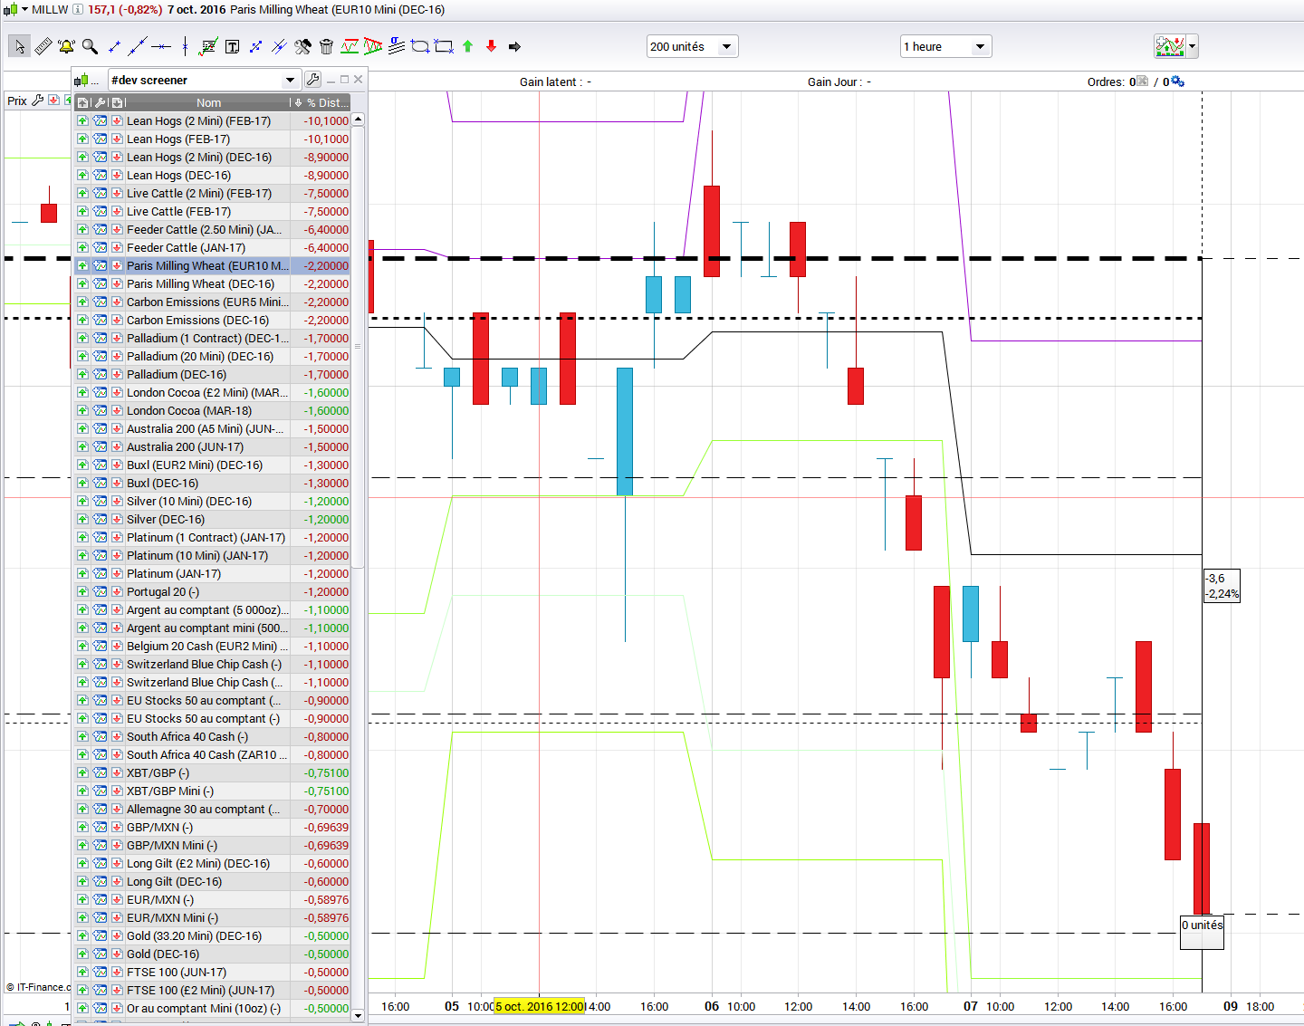
Task: Select the Paris Milling Wheat (DEC-16) row
Action: (x=212, y=283)
